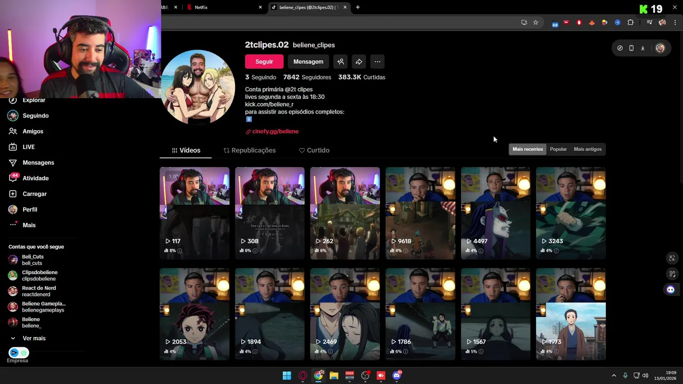Close the Netflix browser tab

pos(260,7)
